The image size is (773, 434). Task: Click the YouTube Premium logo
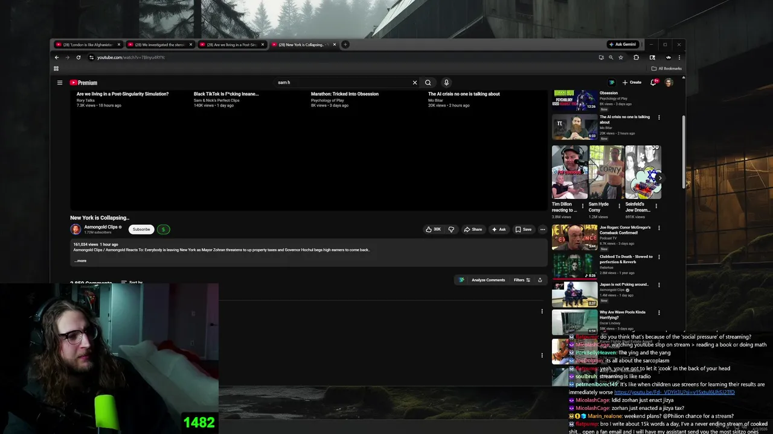click(x=83, y=83)
